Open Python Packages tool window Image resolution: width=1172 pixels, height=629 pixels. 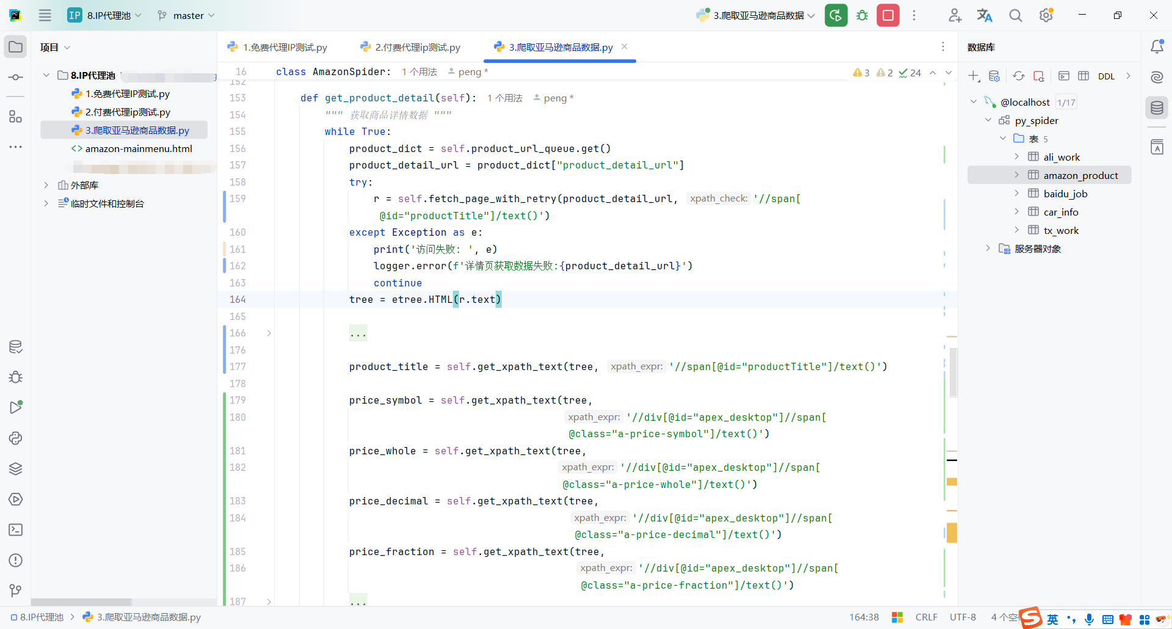[15, 468]
